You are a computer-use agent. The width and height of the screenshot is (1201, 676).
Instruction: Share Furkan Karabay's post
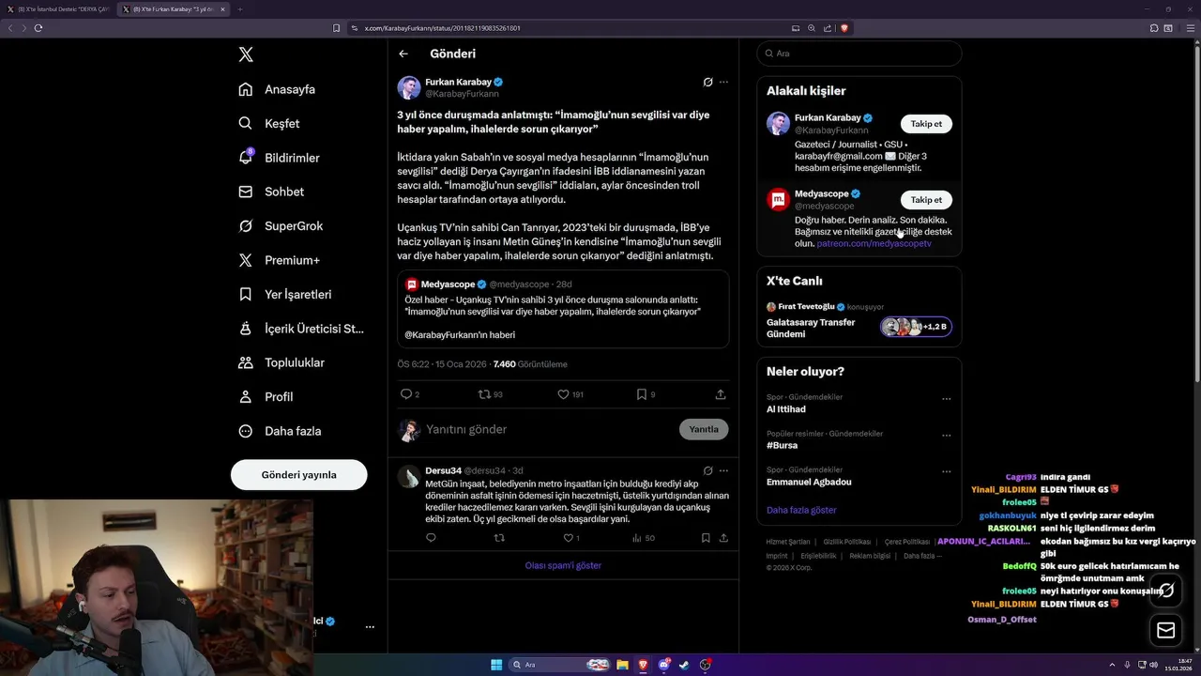(x=721, y=394)
